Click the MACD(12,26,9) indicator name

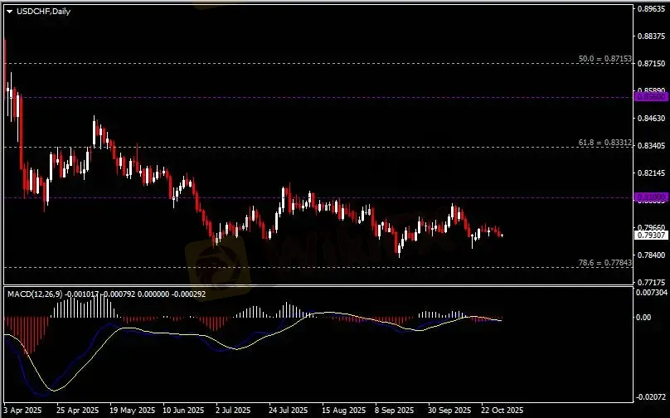(35, 294)
